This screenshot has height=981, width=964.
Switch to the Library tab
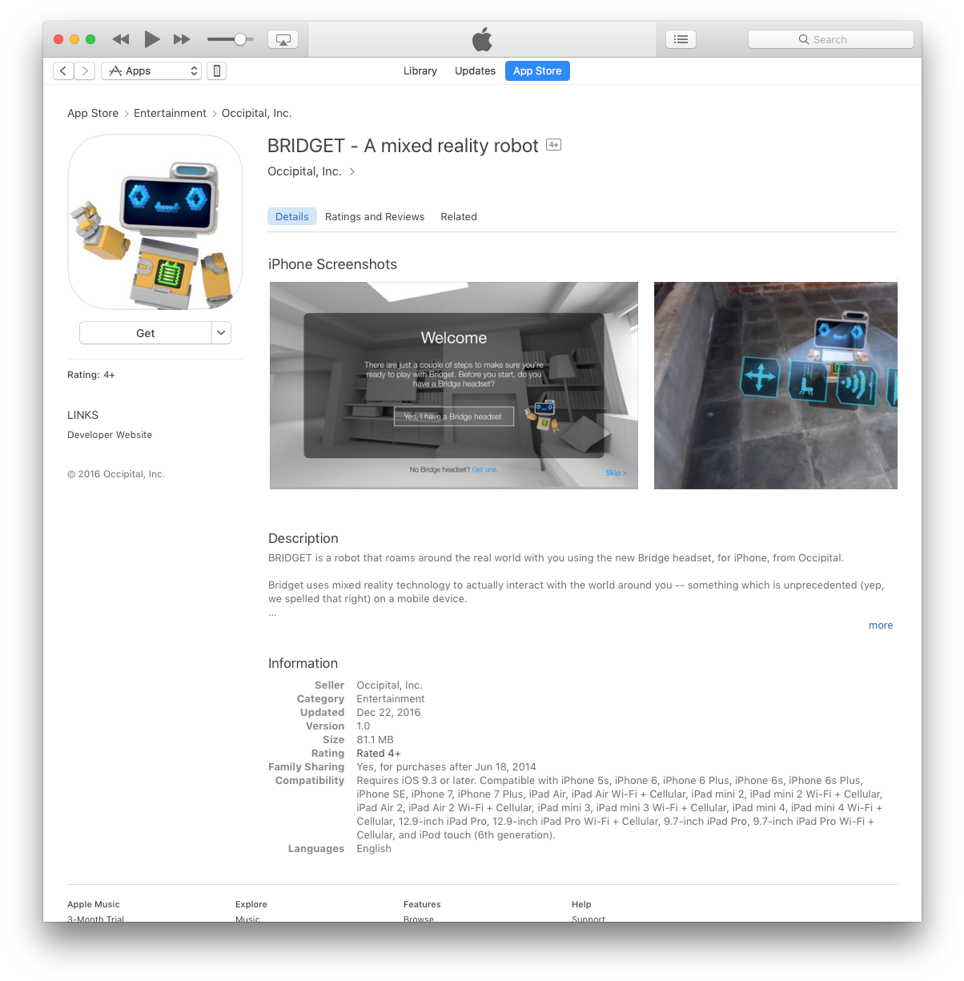(x=420, y=71)
